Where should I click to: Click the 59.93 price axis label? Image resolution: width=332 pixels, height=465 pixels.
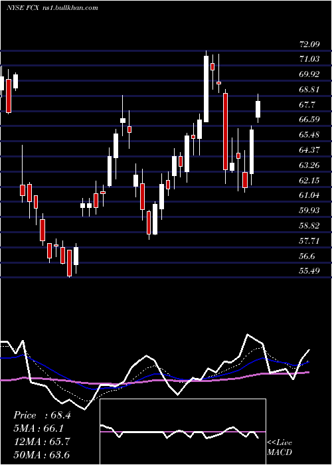coord(309,211)
